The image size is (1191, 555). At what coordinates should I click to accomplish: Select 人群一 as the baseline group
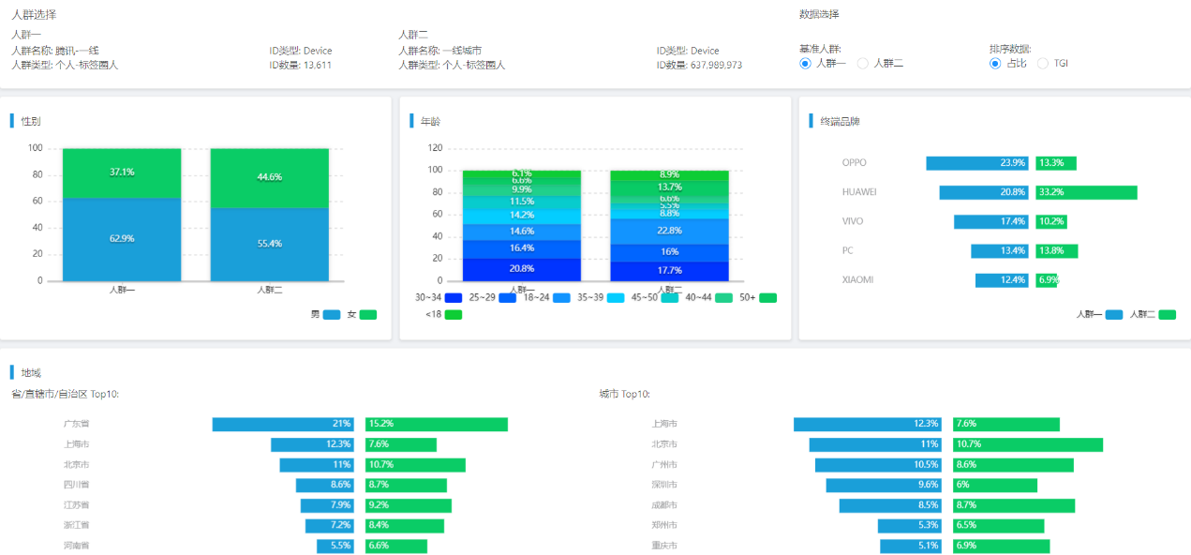coord(805,64)
